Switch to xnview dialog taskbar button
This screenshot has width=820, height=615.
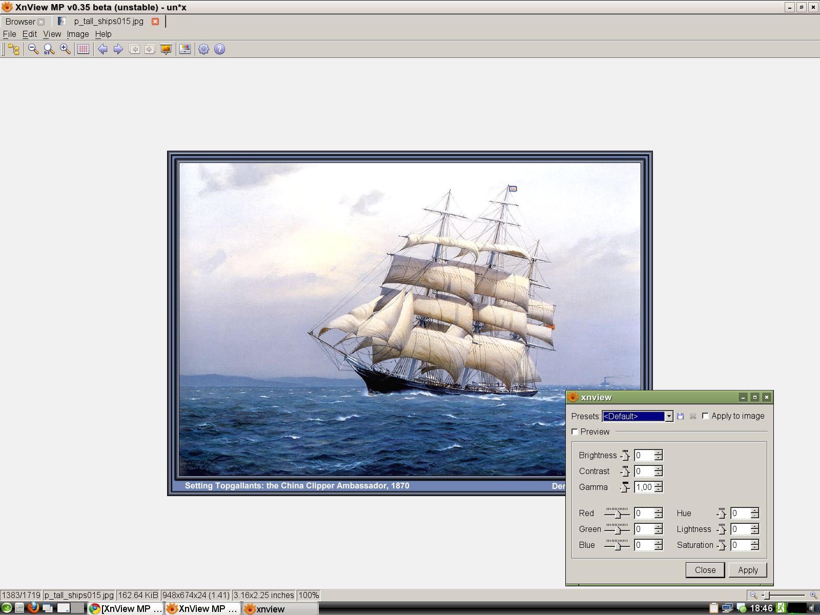tap(280, 608)
